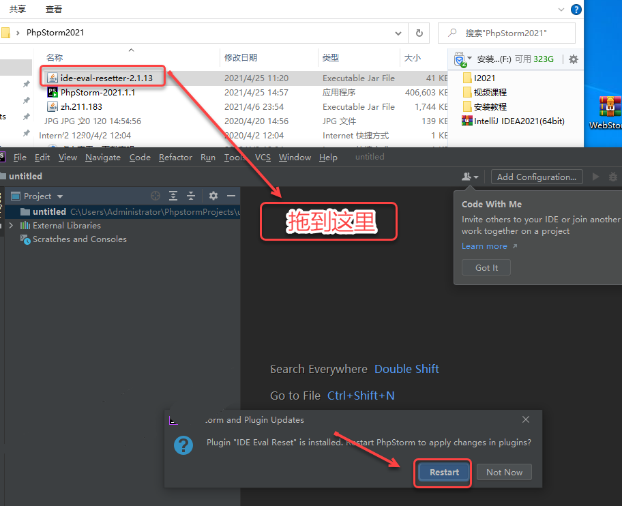The image size is (622, 506).
Task: Open the Navigate menu
Action: click(x=103, y=158)
